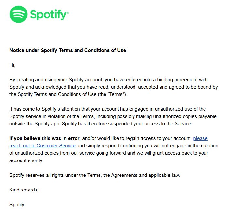The width and height of the screenshot is (225, 214).
Task: Click the words 'grant access back to your'
Action: coord(180,153)
